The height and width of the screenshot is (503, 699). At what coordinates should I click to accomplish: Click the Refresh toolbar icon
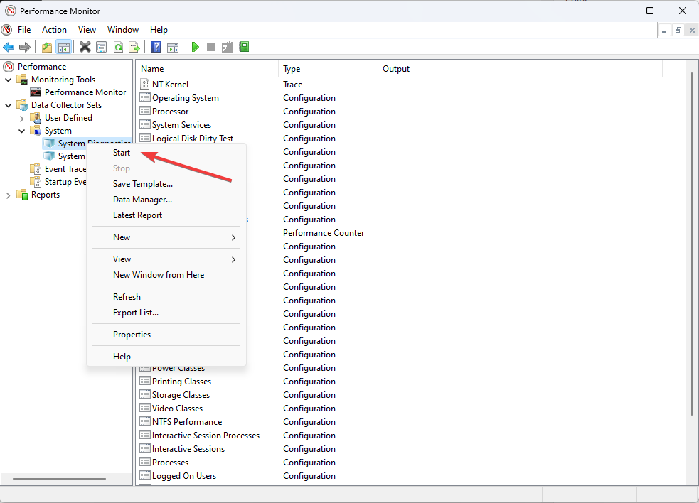tap(118, 47)
